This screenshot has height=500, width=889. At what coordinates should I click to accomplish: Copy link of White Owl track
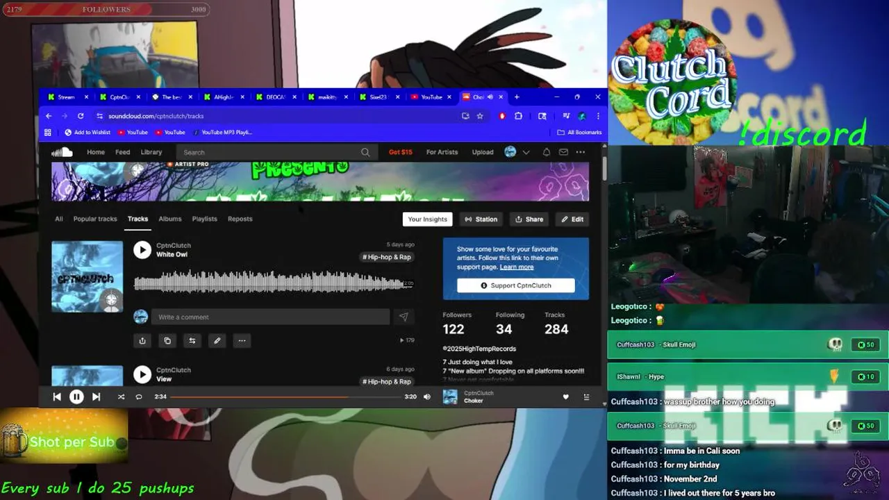tap(167, 340)
